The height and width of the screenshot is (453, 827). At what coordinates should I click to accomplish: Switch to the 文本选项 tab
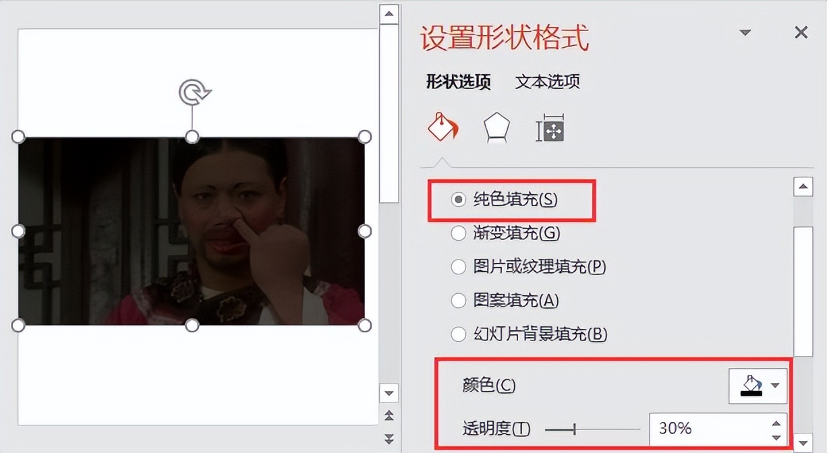[548, 82]
